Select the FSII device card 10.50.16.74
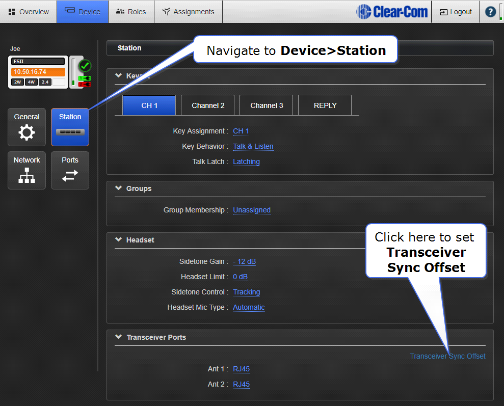The width and height of the screenshot is (504, 406). [38, 72]
